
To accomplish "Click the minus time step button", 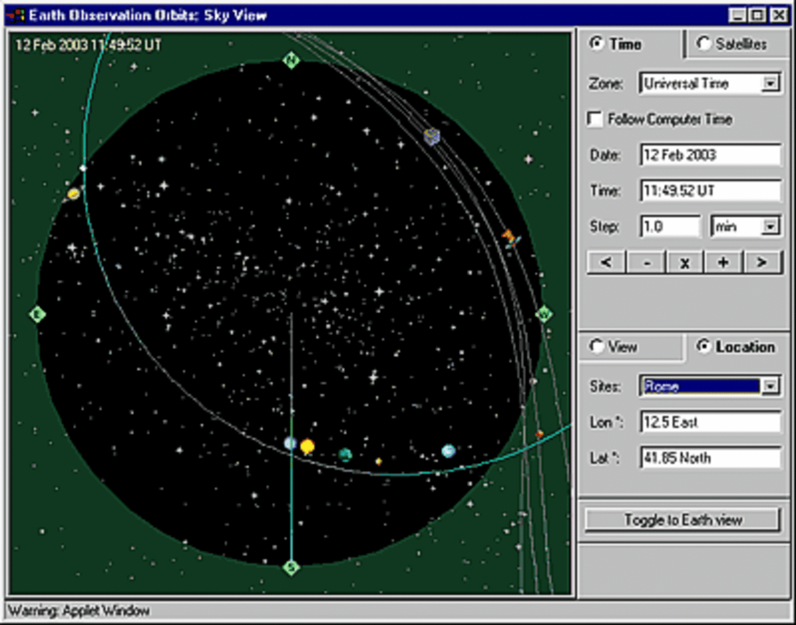I will pos(646,262).
